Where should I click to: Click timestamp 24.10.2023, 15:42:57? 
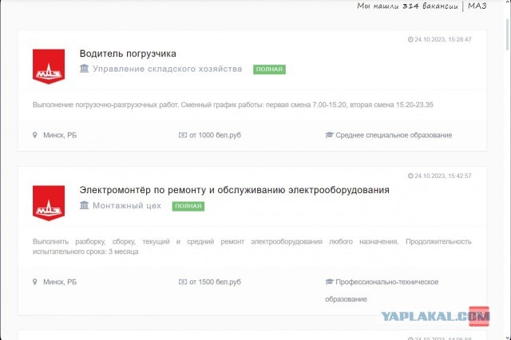[x=443, y=176]
